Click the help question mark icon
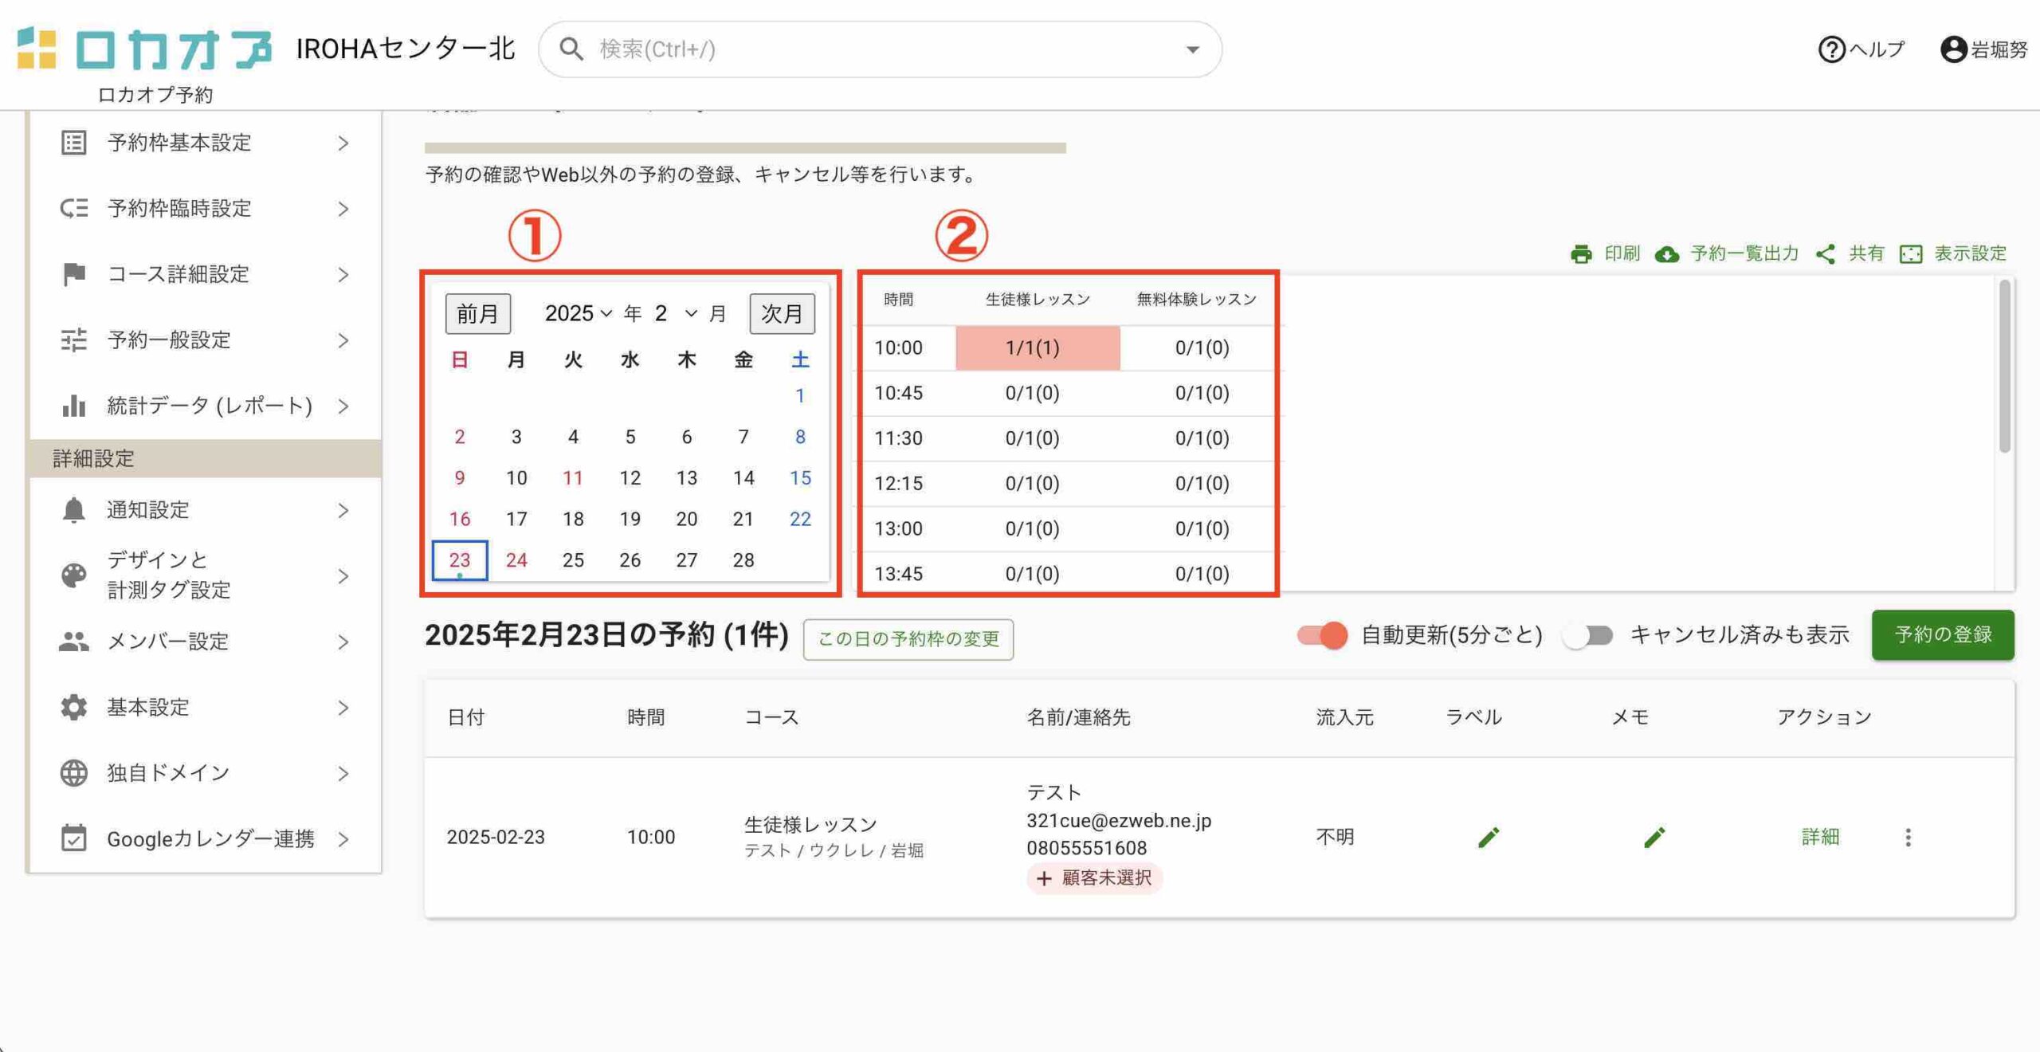 (1831, 49)
